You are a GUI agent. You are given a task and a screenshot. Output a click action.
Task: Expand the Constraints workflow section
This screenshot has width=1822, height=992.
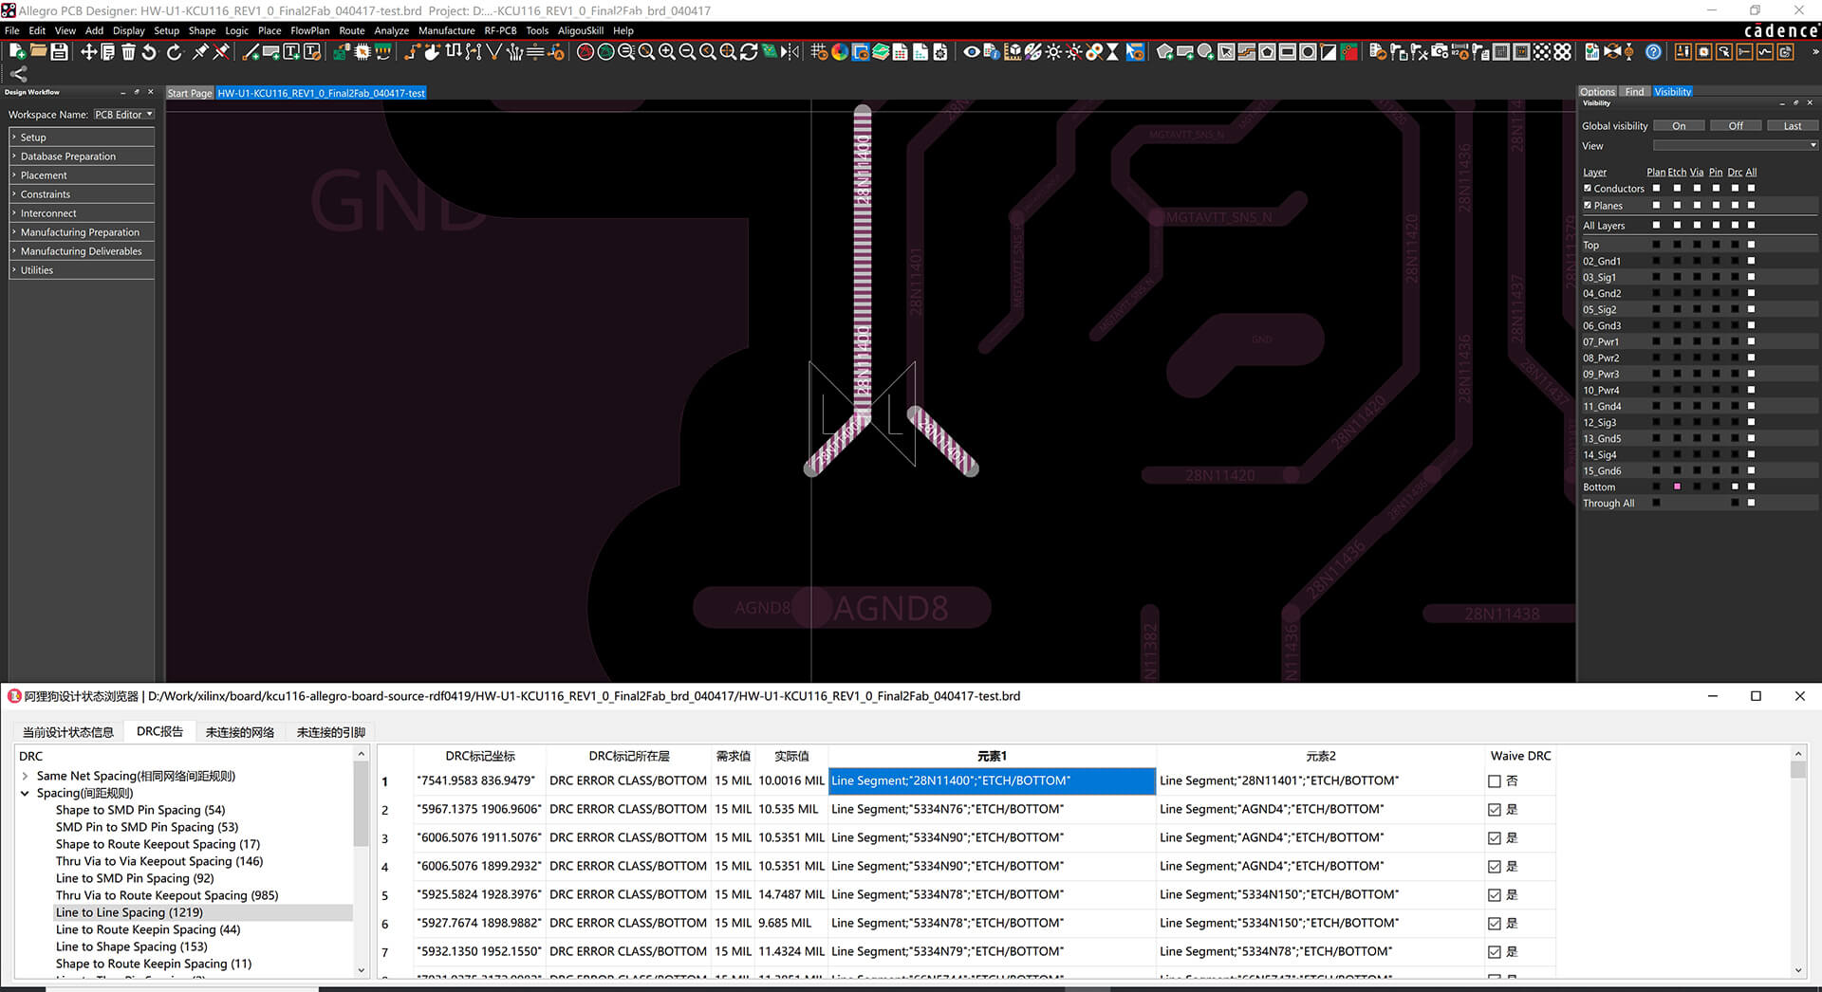click(82, 194)
